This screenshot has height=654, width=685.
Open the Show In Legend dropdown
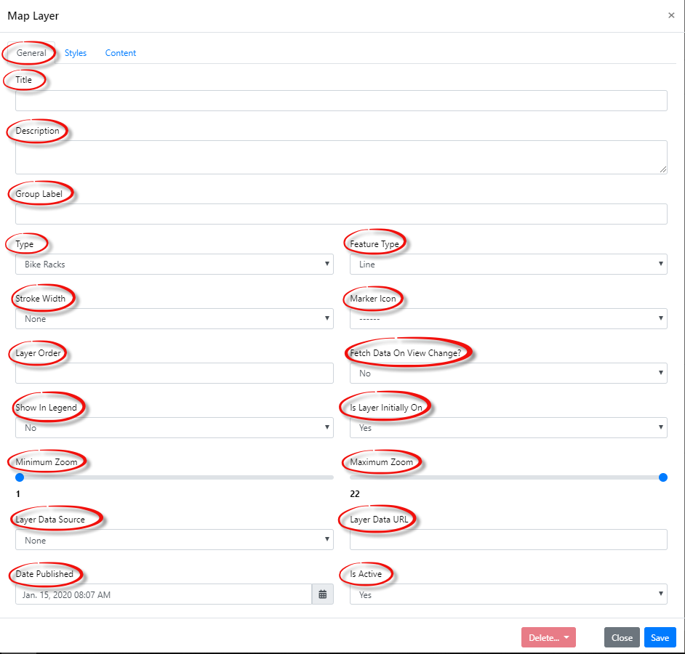[x=175, y=428]
